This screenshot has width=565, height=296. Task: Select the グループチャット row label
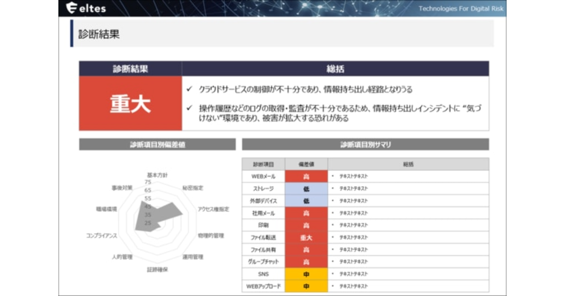tap(263, 262)
